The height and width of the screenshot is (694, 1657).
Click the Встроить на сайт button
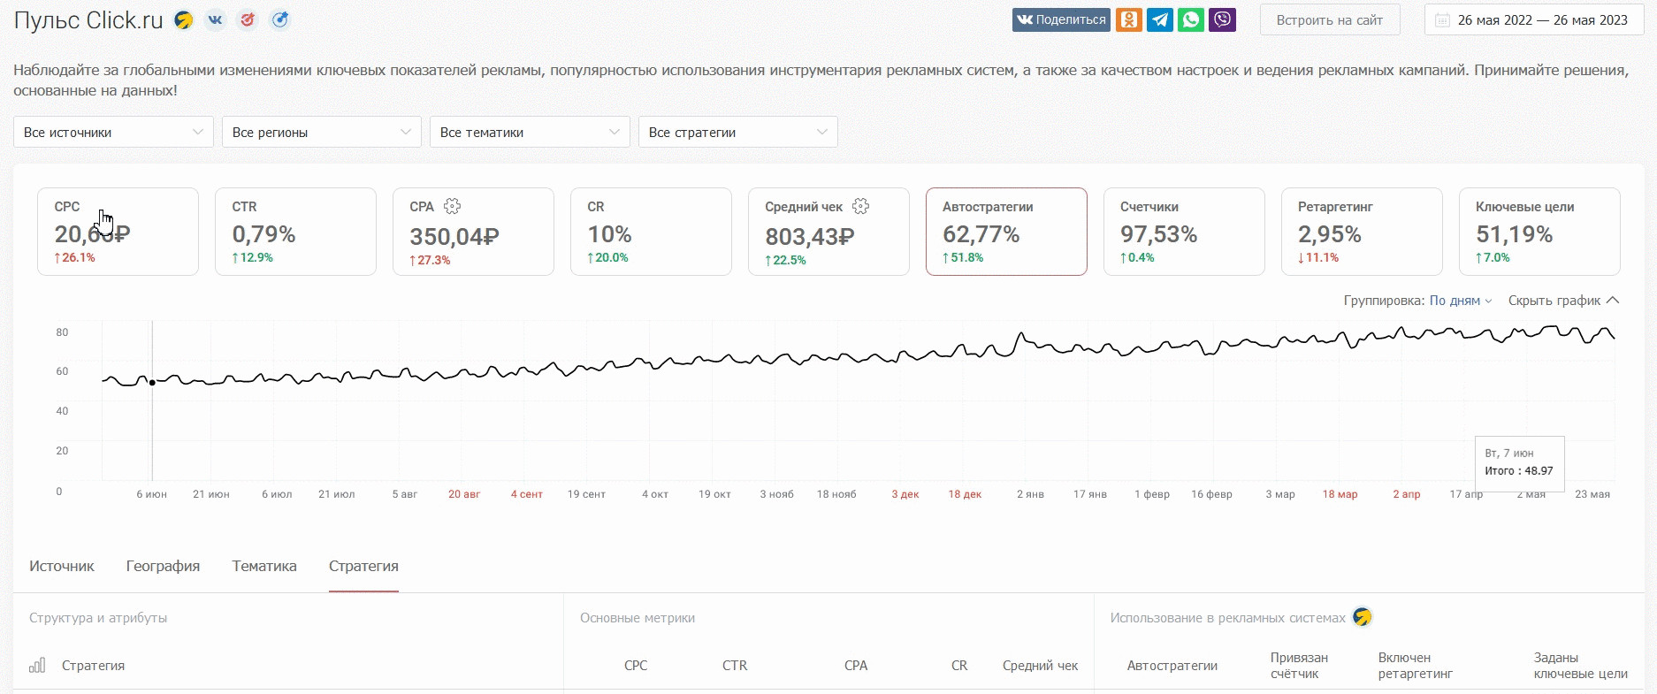(1329, 20)
